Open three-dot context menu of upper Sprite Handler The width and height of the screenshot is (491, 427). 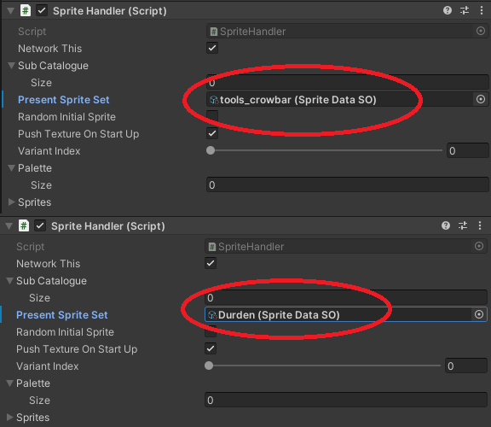482,10
